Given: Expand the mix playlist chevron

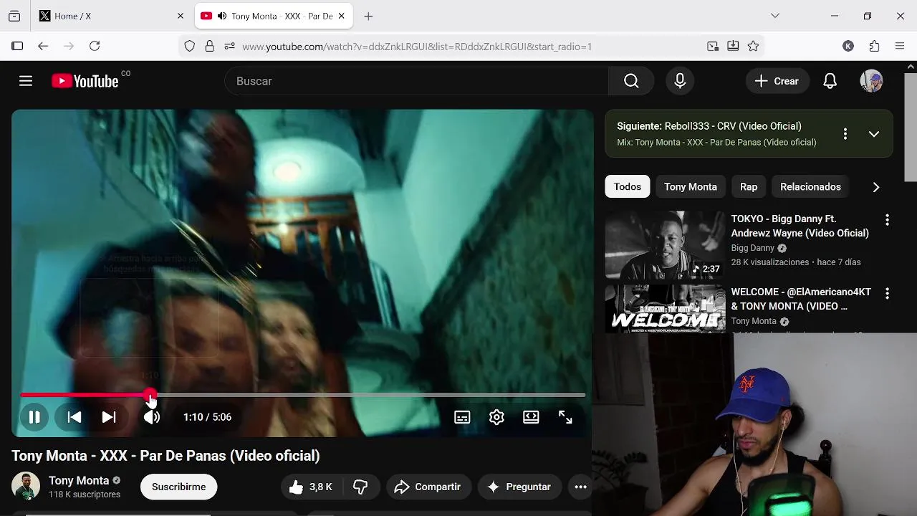Looking at the screenshot, I should tap(874, 134).
